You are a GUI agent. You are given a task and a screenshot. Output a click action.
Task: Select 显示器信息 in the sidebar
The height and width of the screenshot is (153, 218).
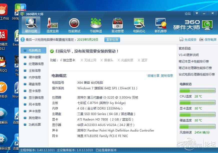click(x=33, y=97)
